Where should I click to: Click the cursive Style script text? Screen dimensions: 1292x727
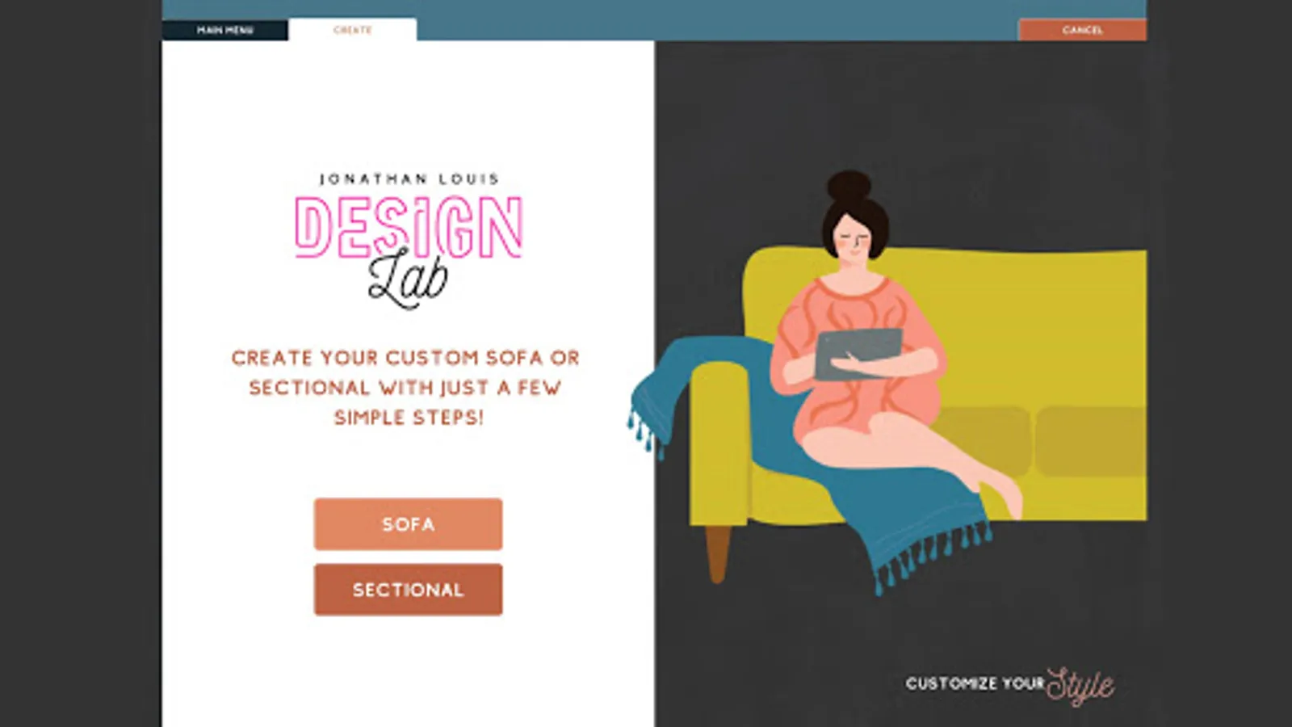[1080, 686]
